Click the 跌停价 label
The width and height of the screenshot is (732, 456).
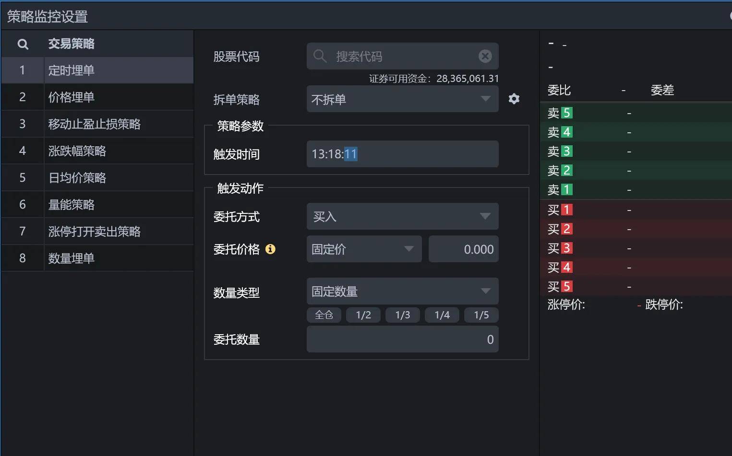pyautogui.click(x=664, y=304)
